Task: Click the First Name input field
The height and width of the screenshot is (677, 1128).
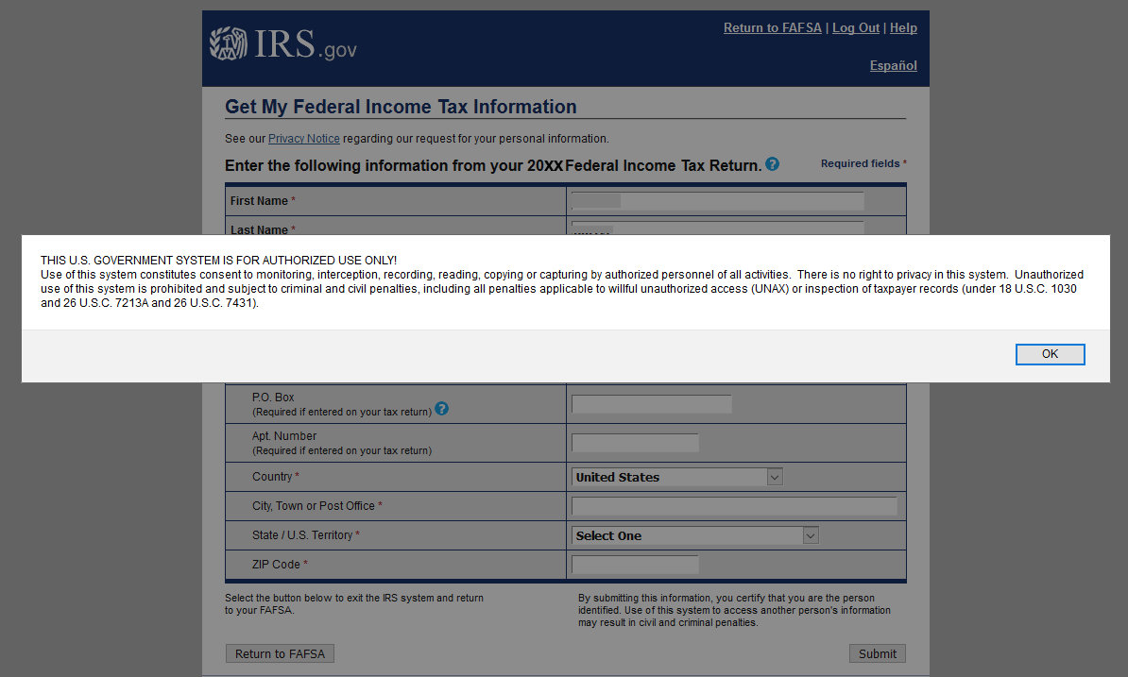Action: [717, 200]
